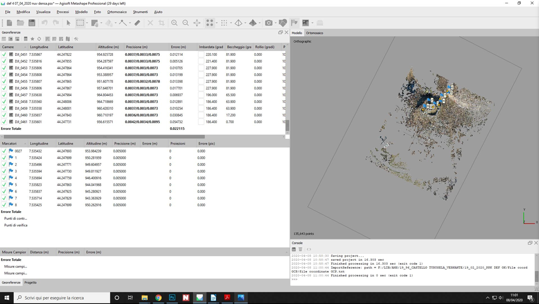Select the rectangle selection tool

pyautogui.click(x=79, y=23)
